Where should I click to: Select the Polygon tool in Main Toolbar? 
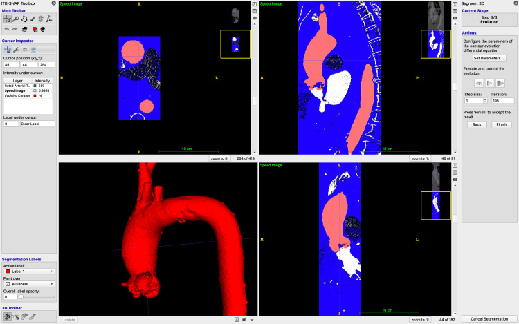[24, 19]
